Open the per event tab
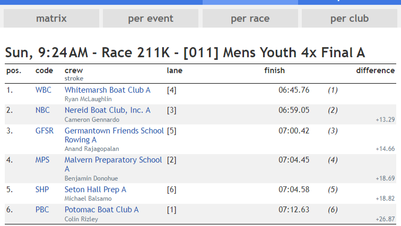Image resolution: width=401 pixels, height=226 pixels. 151,19
